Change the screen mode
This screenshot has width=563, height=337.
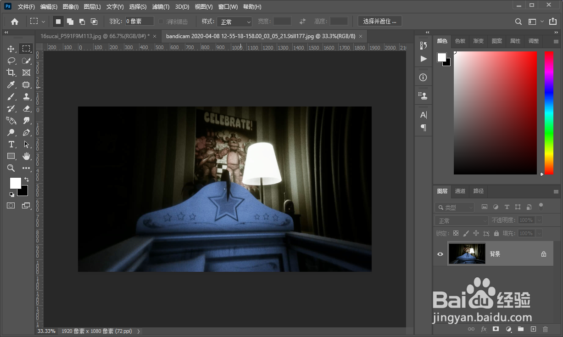point(26,206)
